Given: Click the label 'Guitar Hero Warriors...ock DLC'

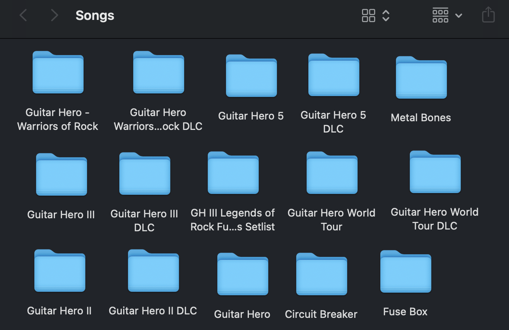Looking at the screenshot, I should [x=158, y=119].
